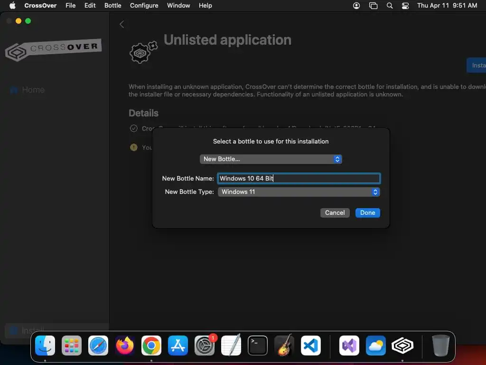Open the New Bottle Type Windows 11 dropdown
The image size is (486, 365).
[299, 192]
